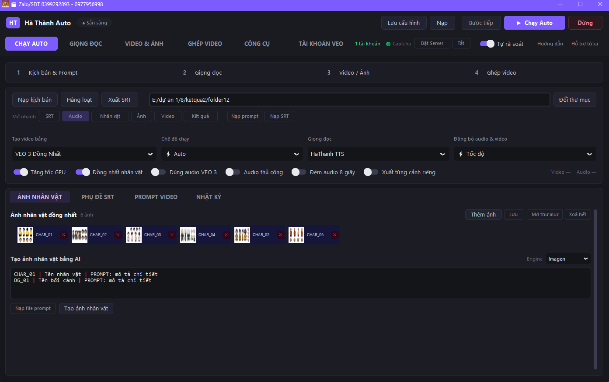Click the Đổi thư mục button
The image size is (609, 382).
click(x=574, y=100)
